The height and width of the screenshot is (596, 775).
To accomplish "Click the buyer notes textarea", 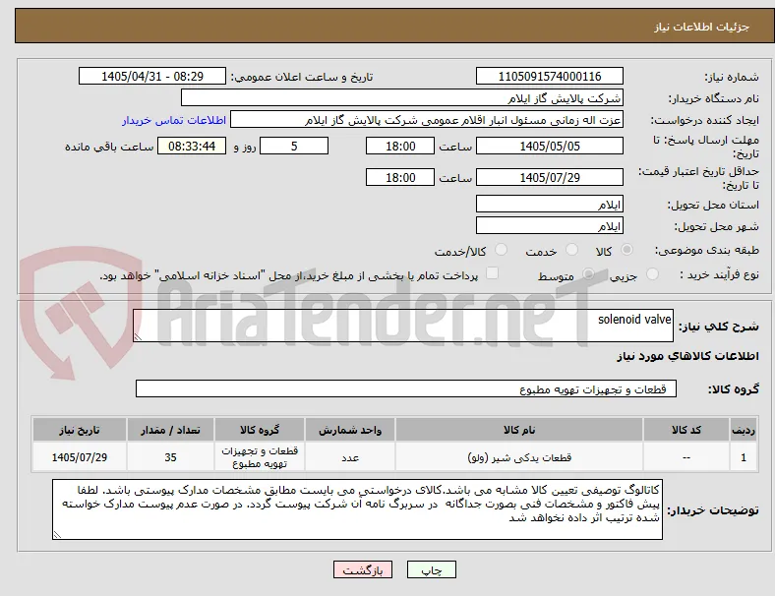I will [x=357, y=509].
